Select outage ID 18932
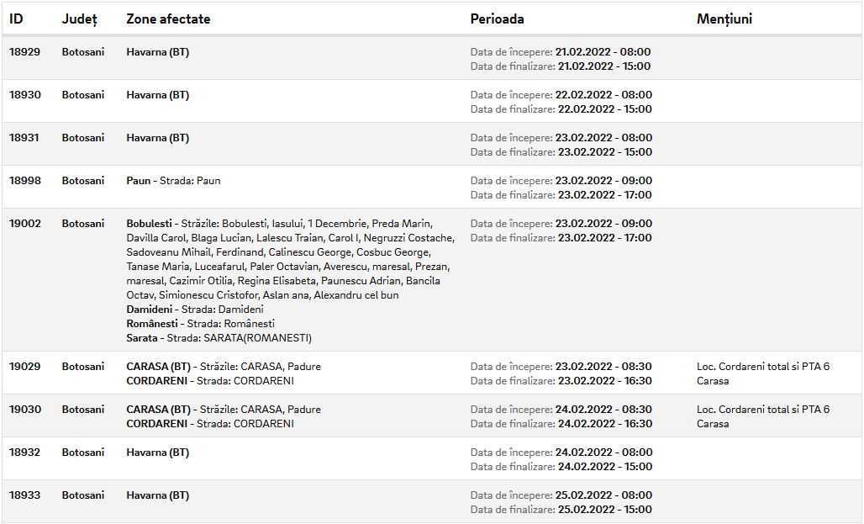Viewport: 864px width, 524px height. [x=25, y=453]
